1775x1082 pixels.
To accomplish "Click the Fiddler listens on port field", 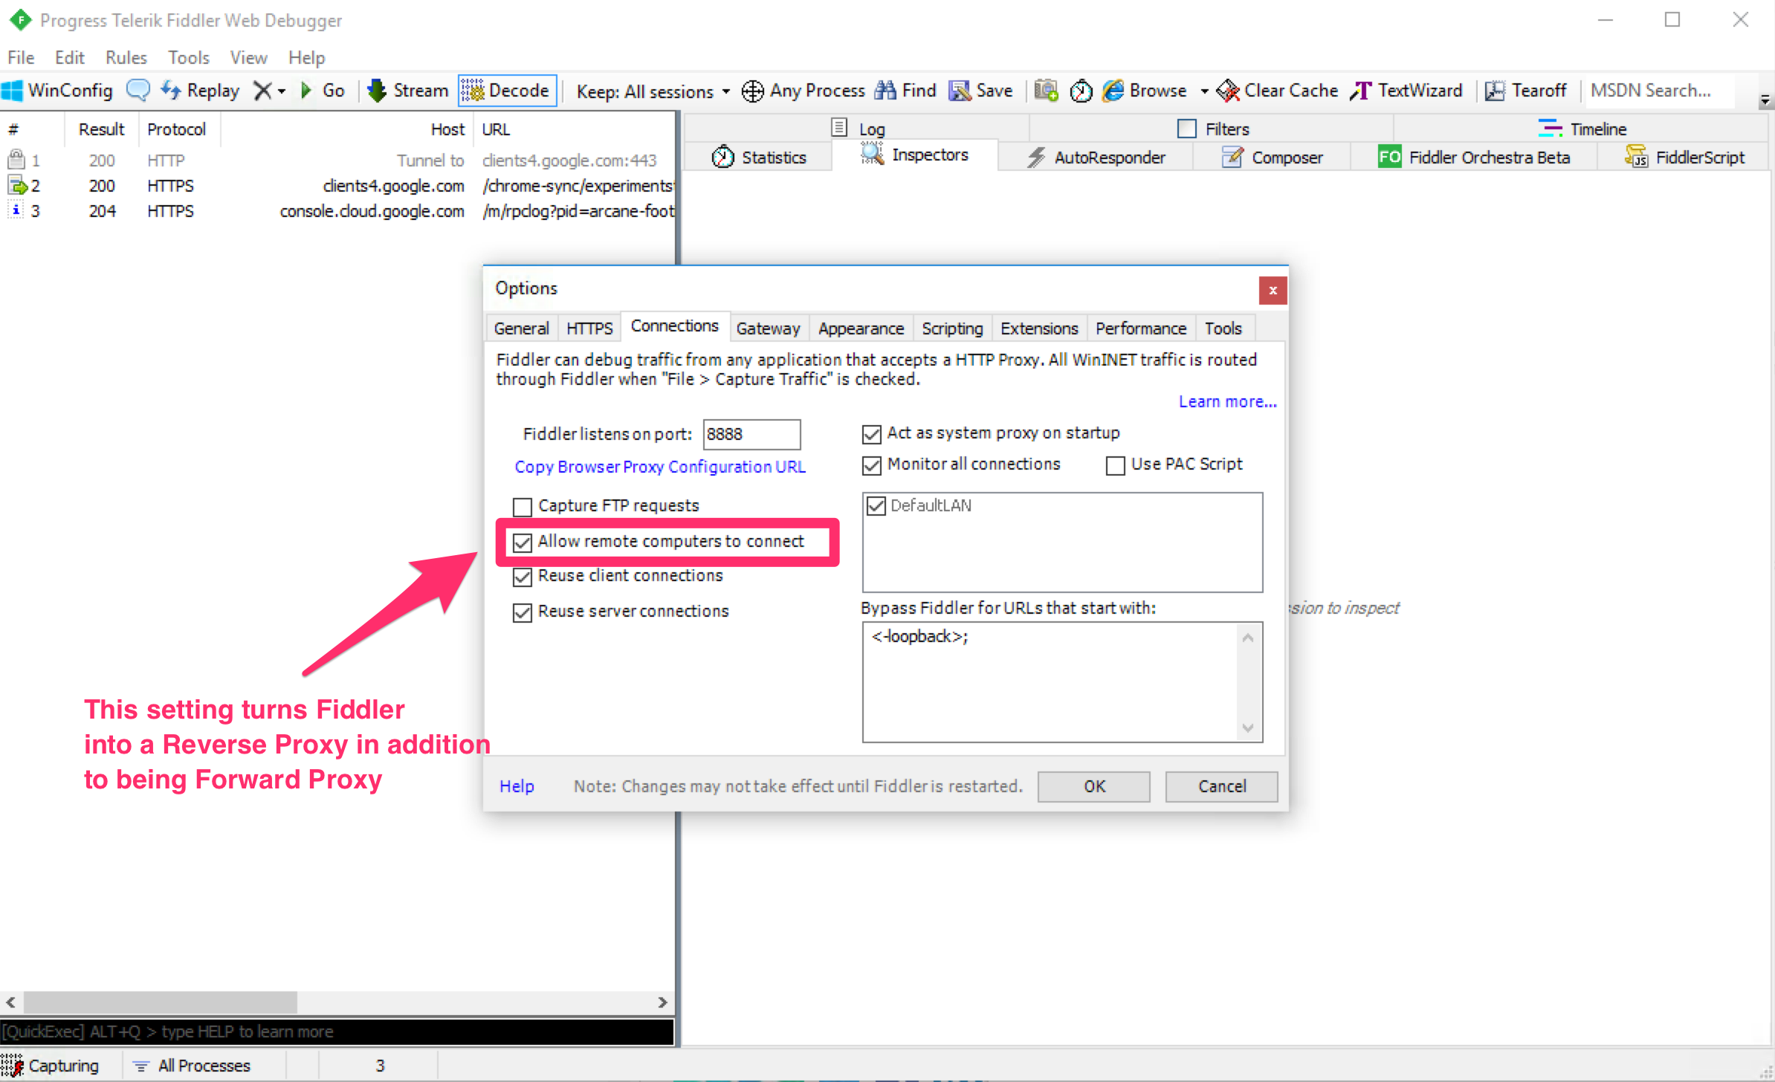I will (751, 434).
